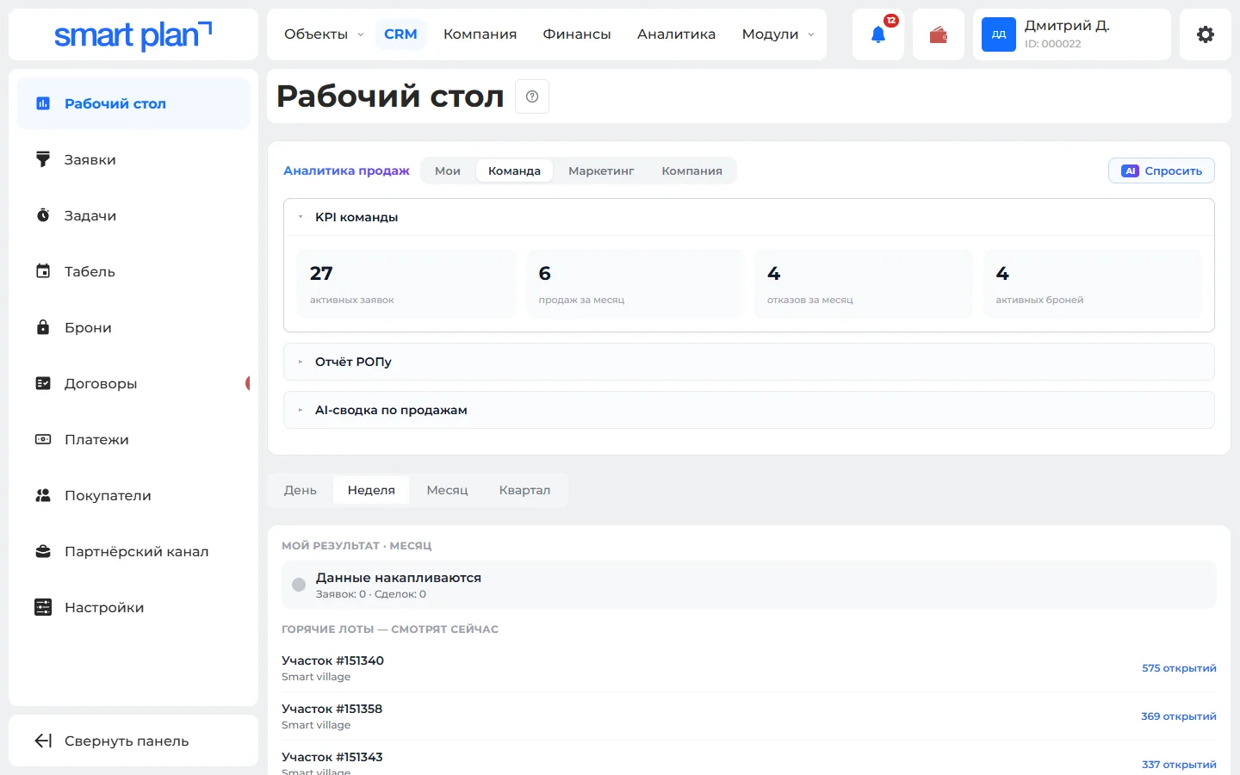This screenshot has height=775, width=1240.
Task: Open the 369 открытий link
Action: point(1179,716)
